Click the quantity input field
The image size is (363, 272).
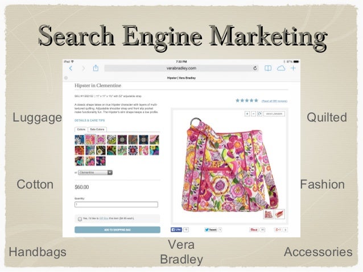point(116,204)
